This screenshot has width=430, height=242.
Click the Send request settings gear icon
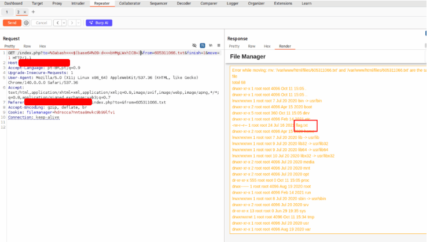pos(26,23)
